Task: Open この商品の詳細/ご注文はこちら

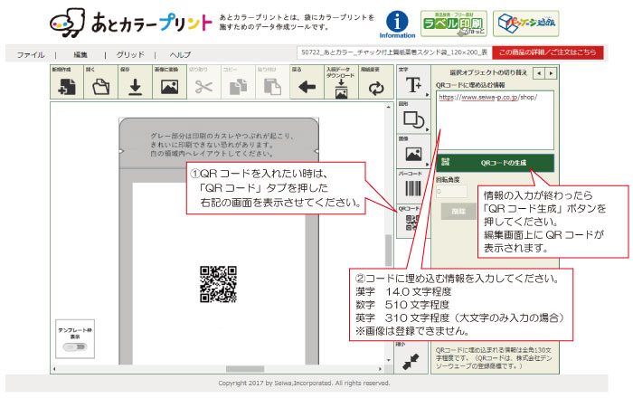Action: pos(547,52)
